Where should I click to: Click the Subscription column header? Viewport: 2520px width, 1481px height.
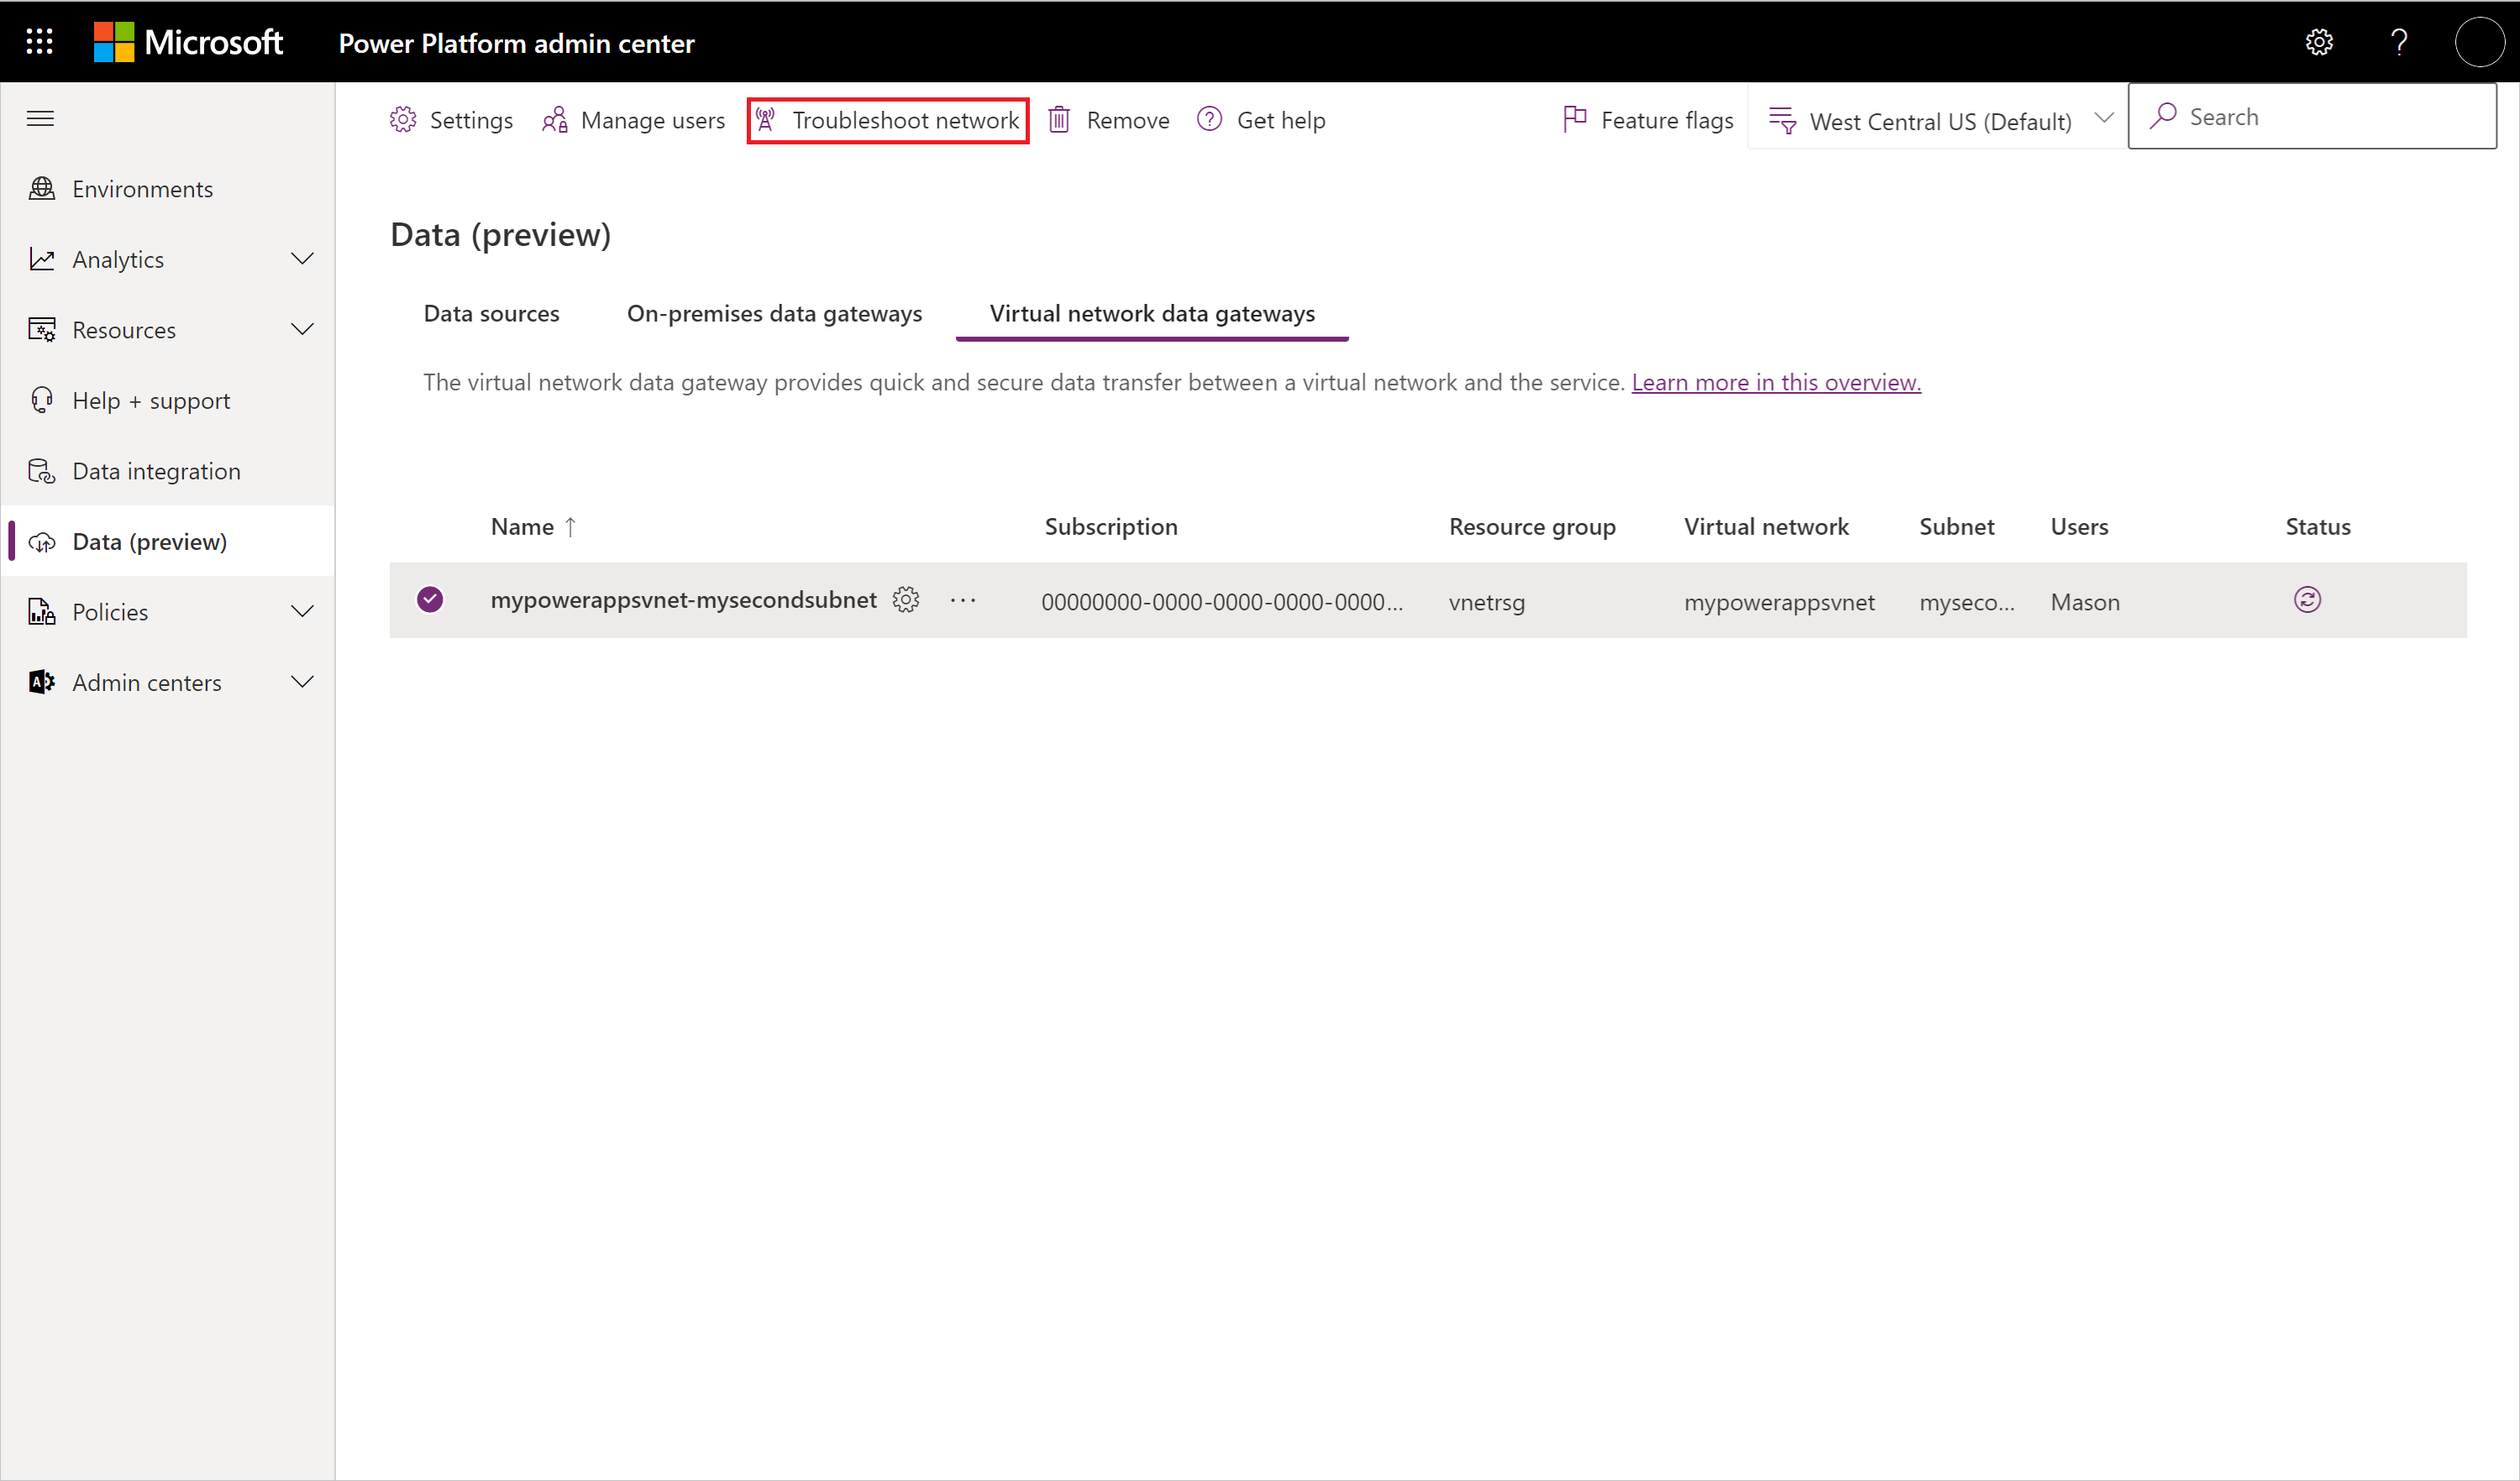(1111, 526)
